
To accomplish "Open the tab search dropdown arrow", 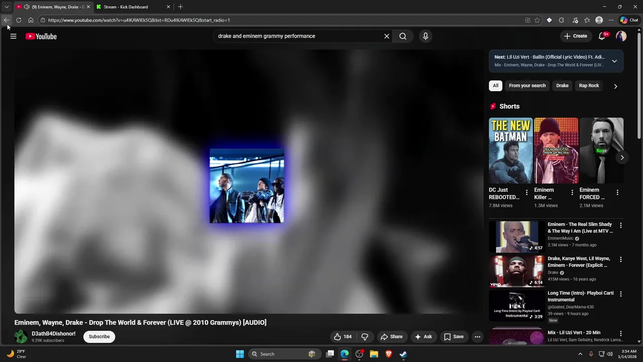I will tap(7, 7).
